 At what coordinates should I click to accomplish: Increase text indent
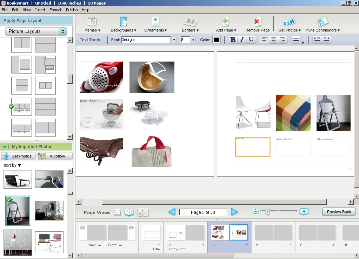[317, 40]
